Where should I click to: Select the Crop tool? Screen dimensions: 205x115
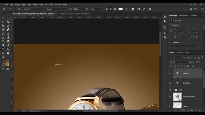(x=3, y=26)
